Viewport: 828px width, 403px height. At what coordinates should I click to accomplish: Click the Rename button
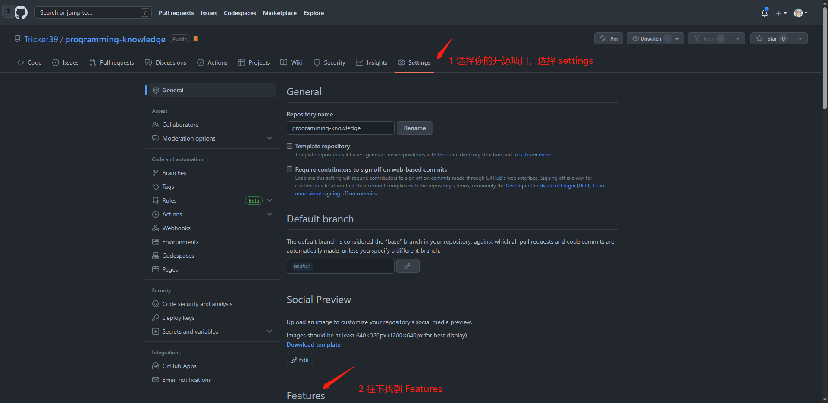pos(415,128)
